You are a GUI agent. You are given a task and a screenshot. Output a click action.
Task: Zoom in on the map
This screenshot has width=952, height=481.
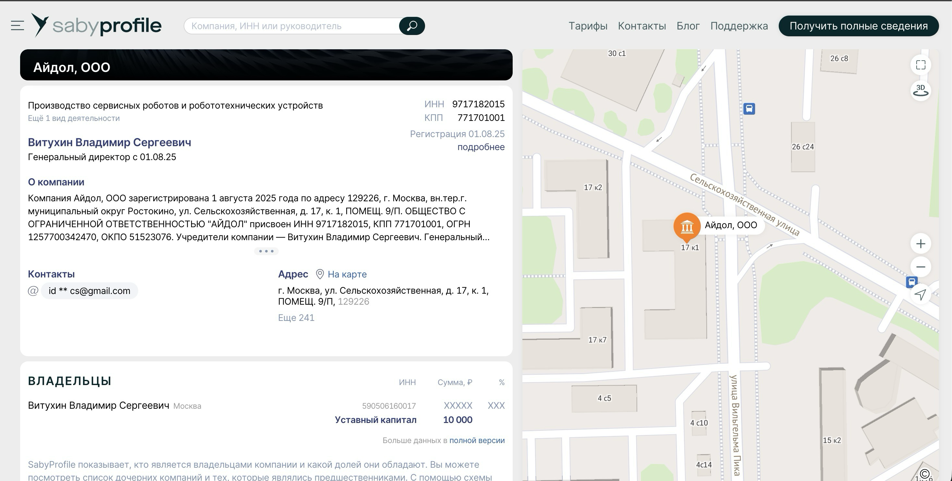coord(921,244)
